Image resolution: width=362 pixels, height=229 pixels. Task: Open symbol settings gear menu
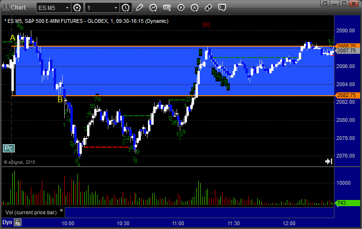[x=77, y=8]
